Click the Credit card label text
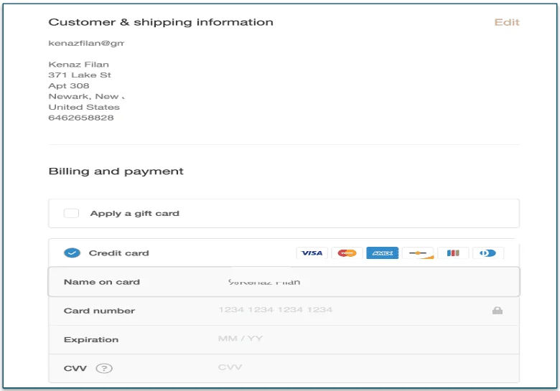Viewport: 560px width, 391px height. (x=118, y=253)
